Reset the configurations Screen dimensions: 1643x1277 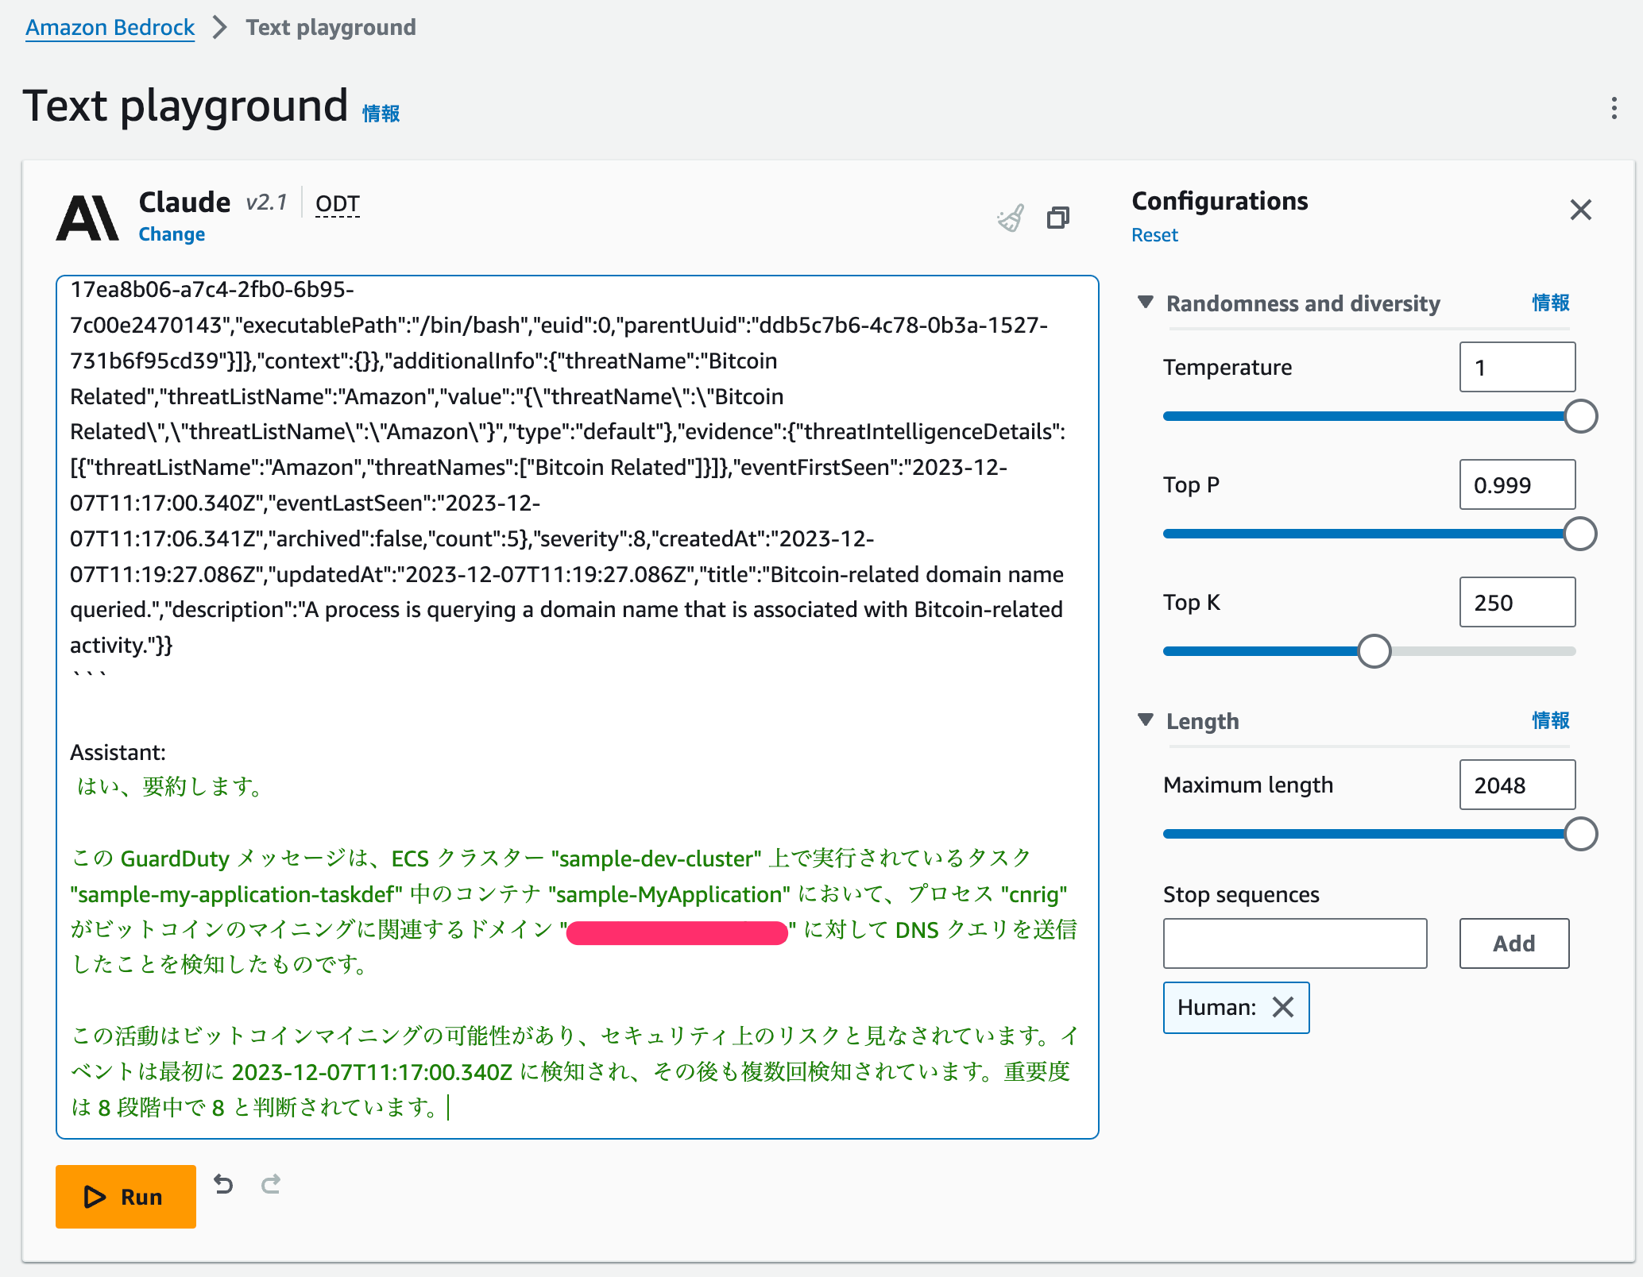click(x=1154, y=235)
